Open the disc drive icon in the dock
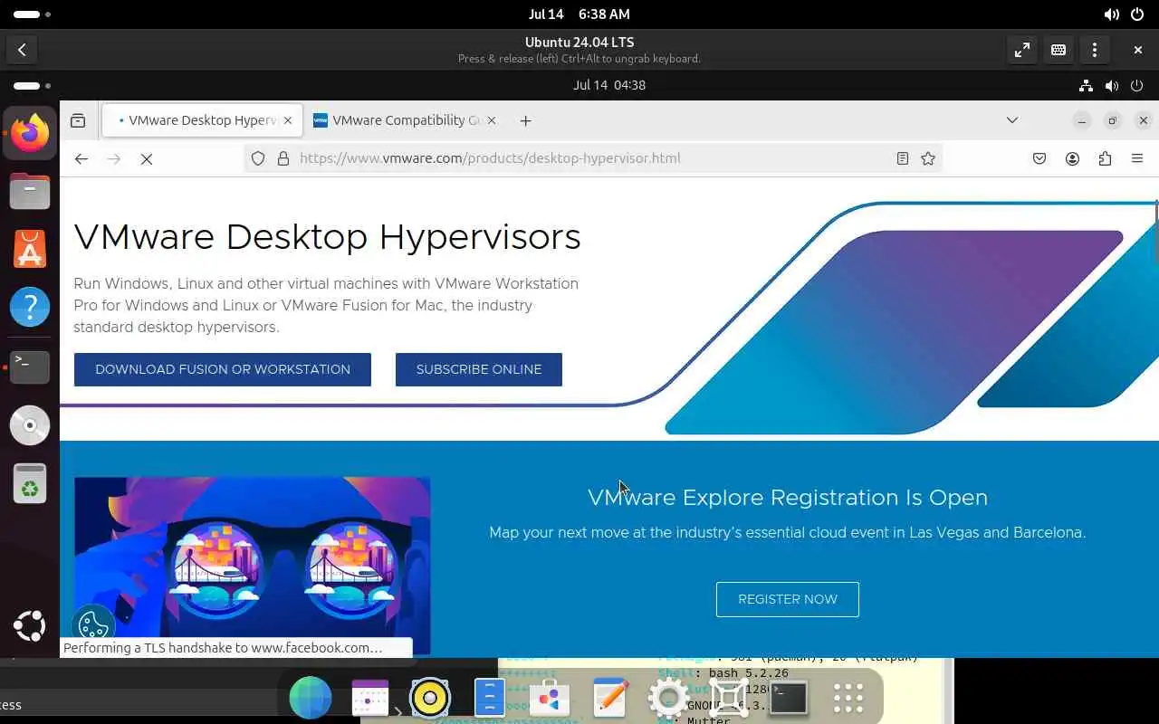The image size is (1159, 724). tap(30, 424)
